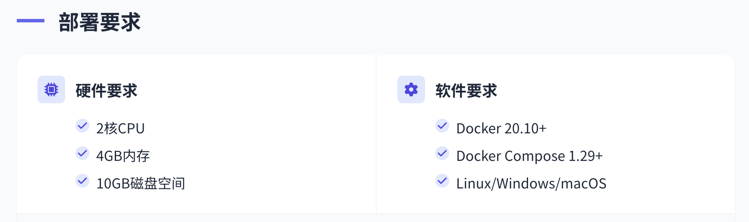Screen dimensions: 749x222
Task: Click the 2核CPU requirement text
Action: [120, 128]
